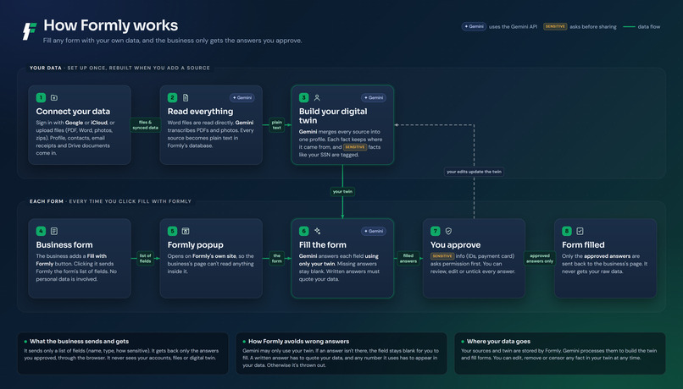
Task: Click the green number 4 badge
Action: coord(41,231)
